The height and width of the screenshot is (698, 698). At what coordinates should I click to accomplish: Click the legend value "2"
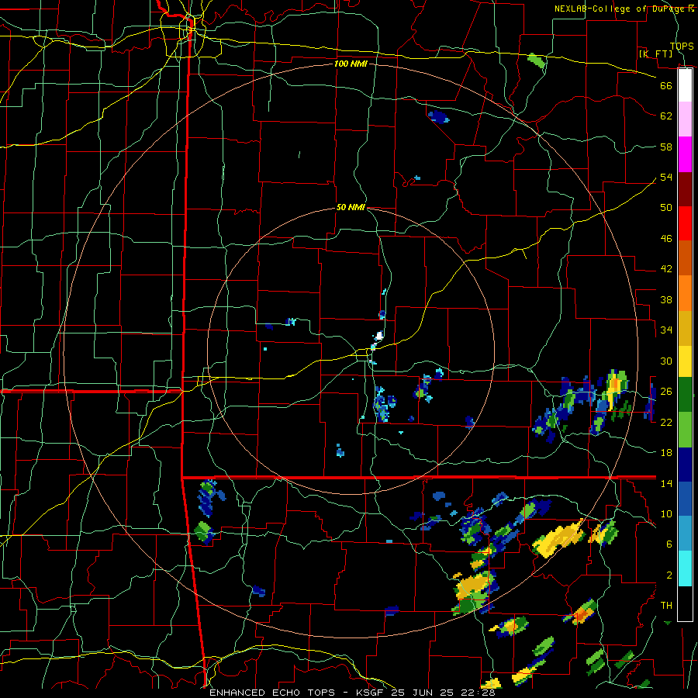tap(669, 575)
